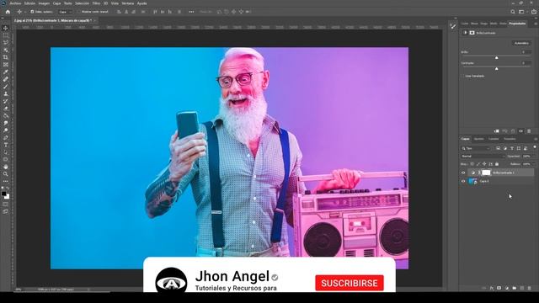Hide the Capa 0 layer
This screenshot has width=539, height=303.
463,182
